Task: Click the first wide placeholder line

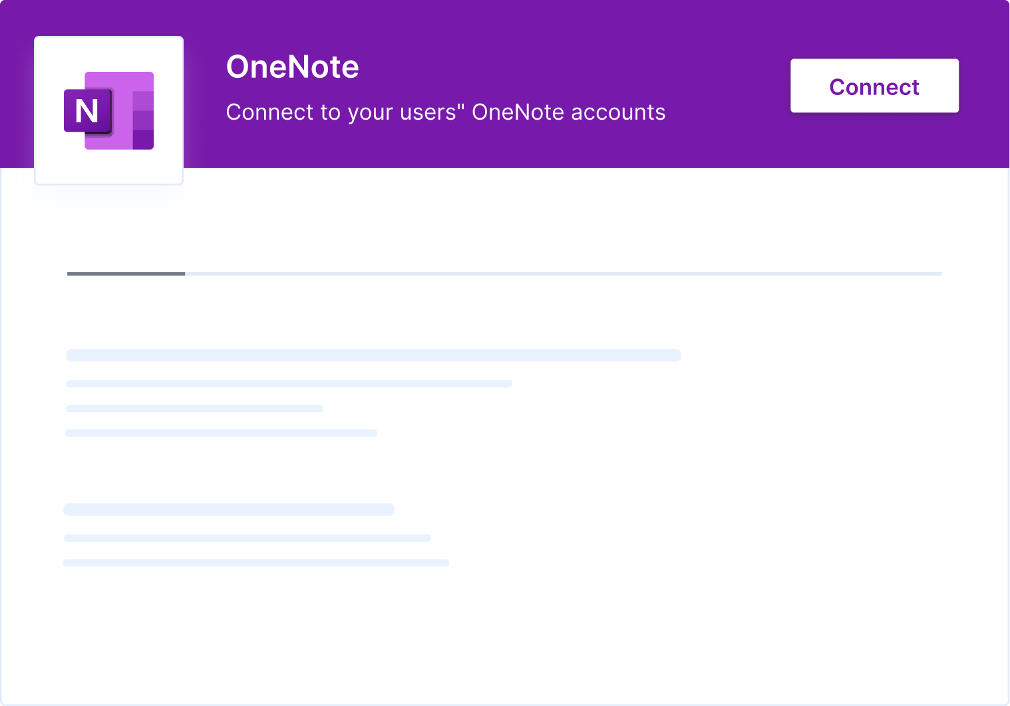Action: (x=373, y=355)
